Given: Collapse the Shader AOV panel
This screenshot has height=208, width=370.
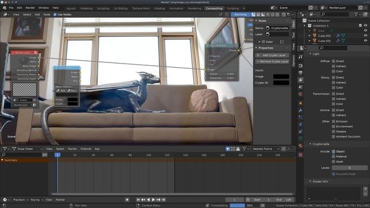Looking at the screenshot, I should (x=310, y=181).
